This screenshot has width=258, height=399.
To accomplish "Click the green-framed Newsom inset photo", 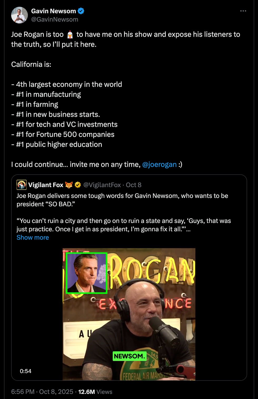I will [86, 273].
